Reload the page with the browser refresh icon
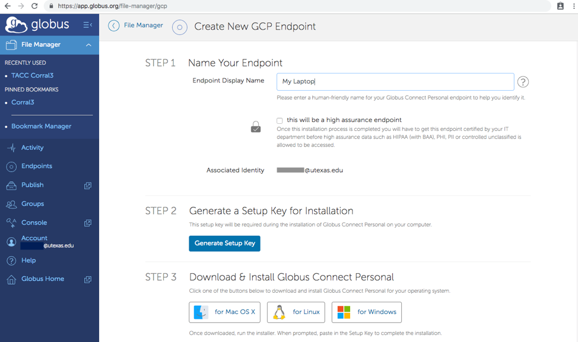Screen dimensions: 578x342 (x=34, y=6)
